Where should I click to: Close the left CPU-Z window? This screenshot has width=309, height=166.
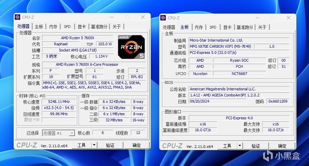pyautogui.click(x=143, y=17)
